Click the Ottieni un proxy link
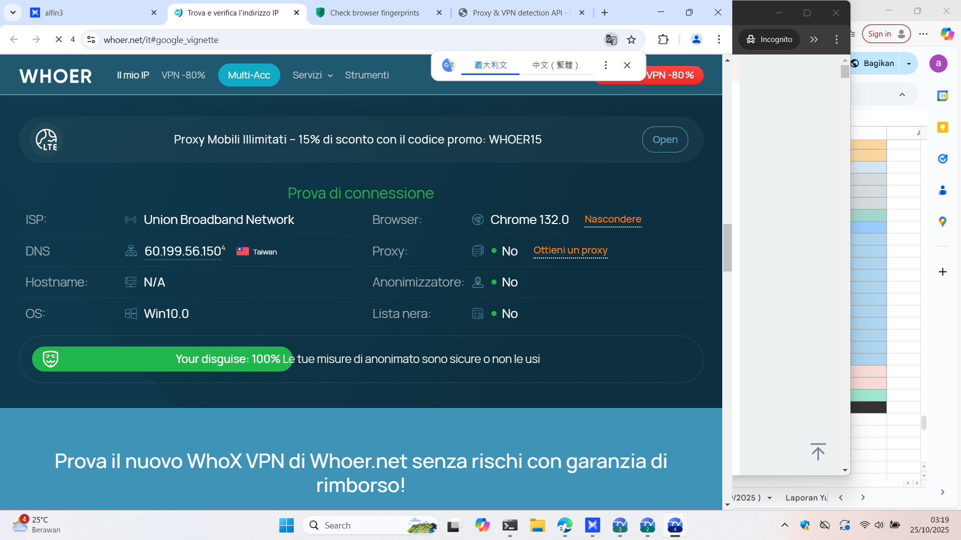Viewport: 961px width, 540px height. 571,250
